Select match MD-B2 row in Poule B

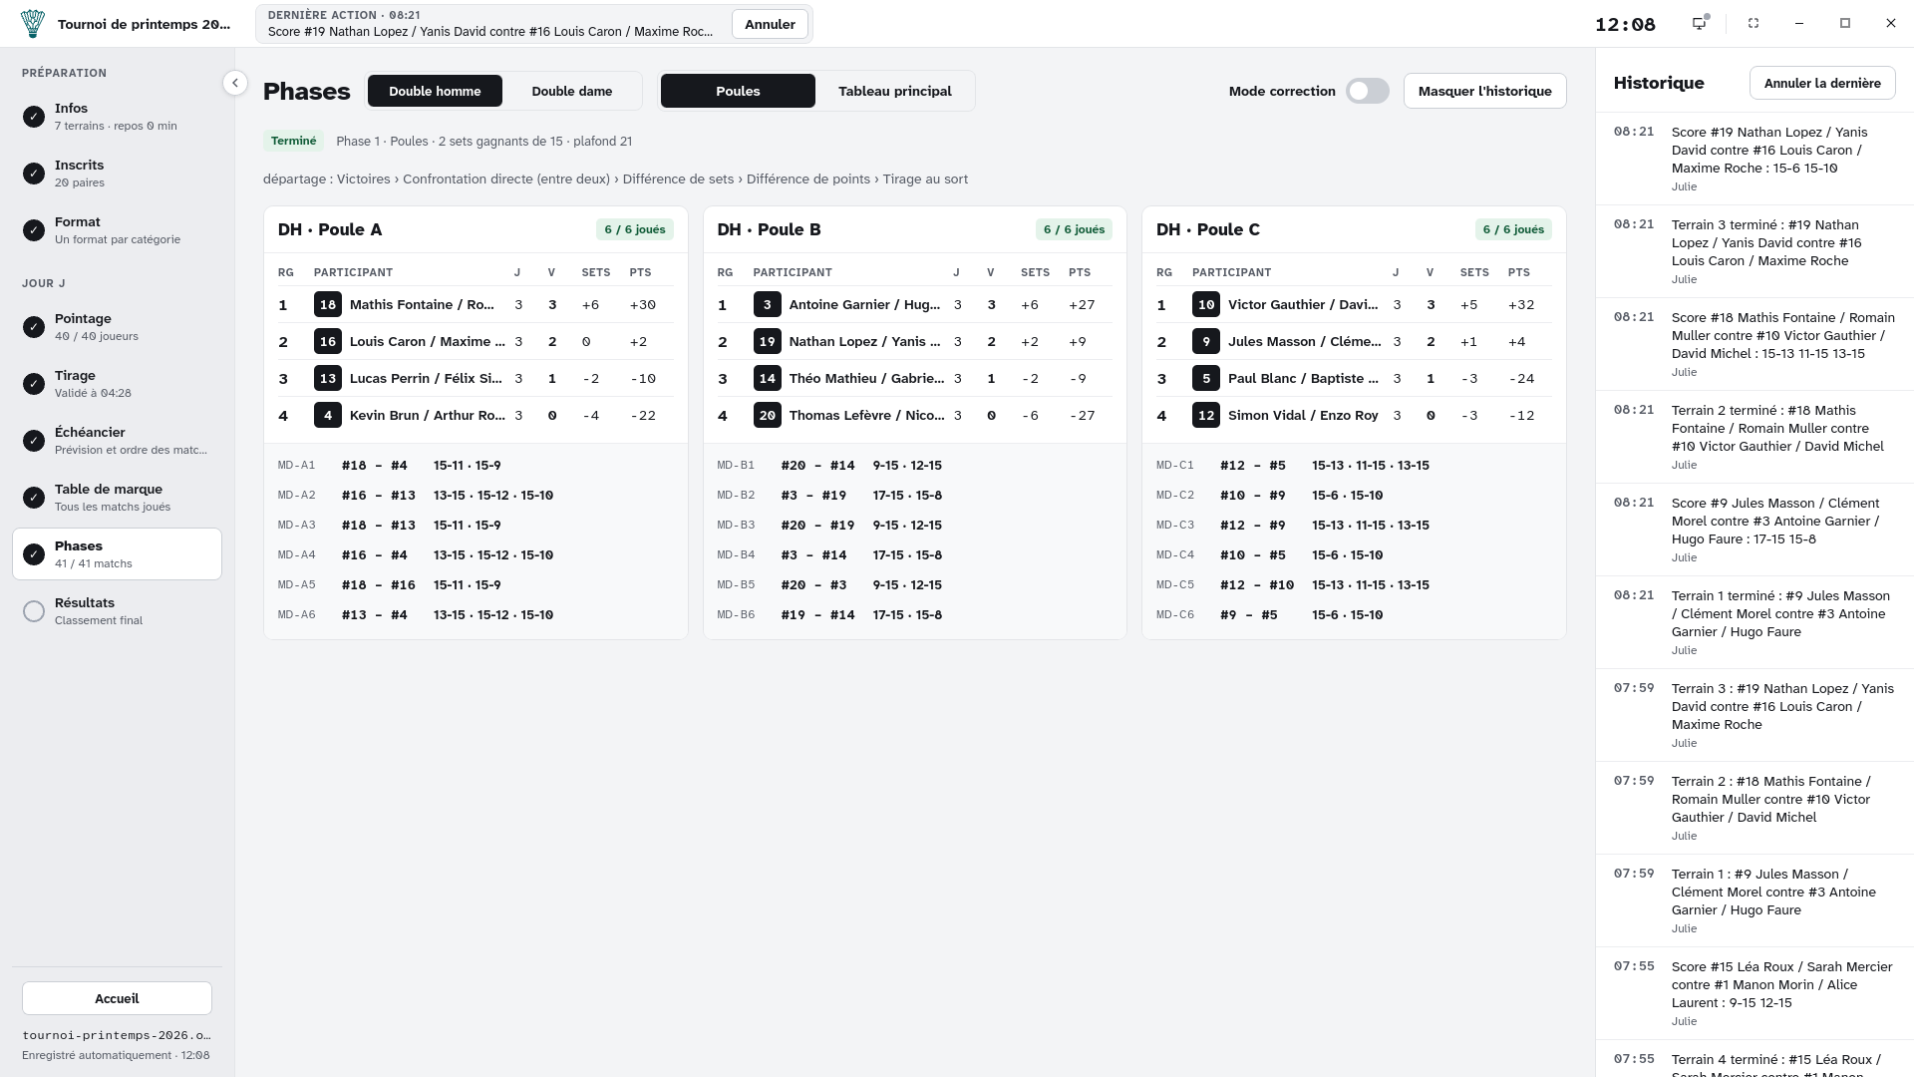pyautogui.click(x=914, y=496)
